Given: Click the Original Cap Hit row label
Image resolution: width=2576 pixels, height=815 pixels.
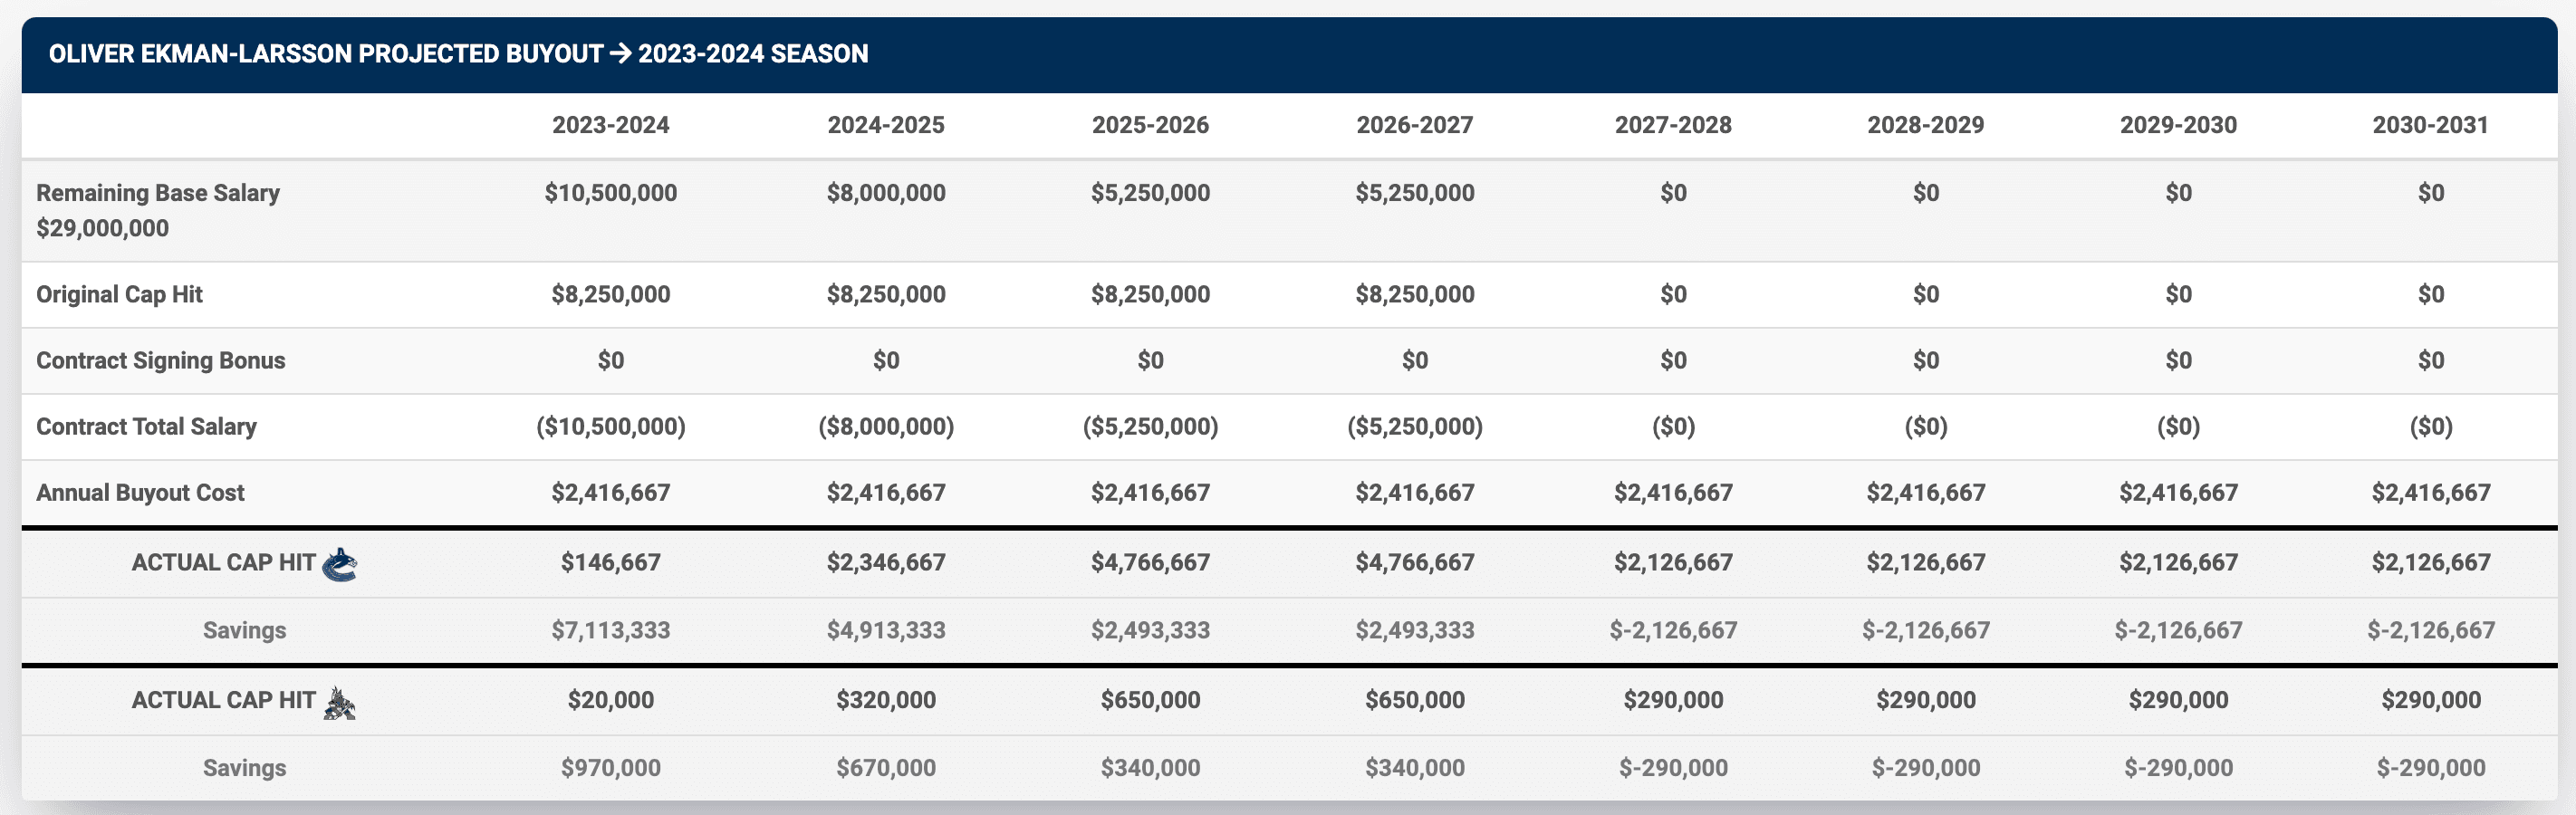Looking at the screenshot, I should tap(119, 294).
